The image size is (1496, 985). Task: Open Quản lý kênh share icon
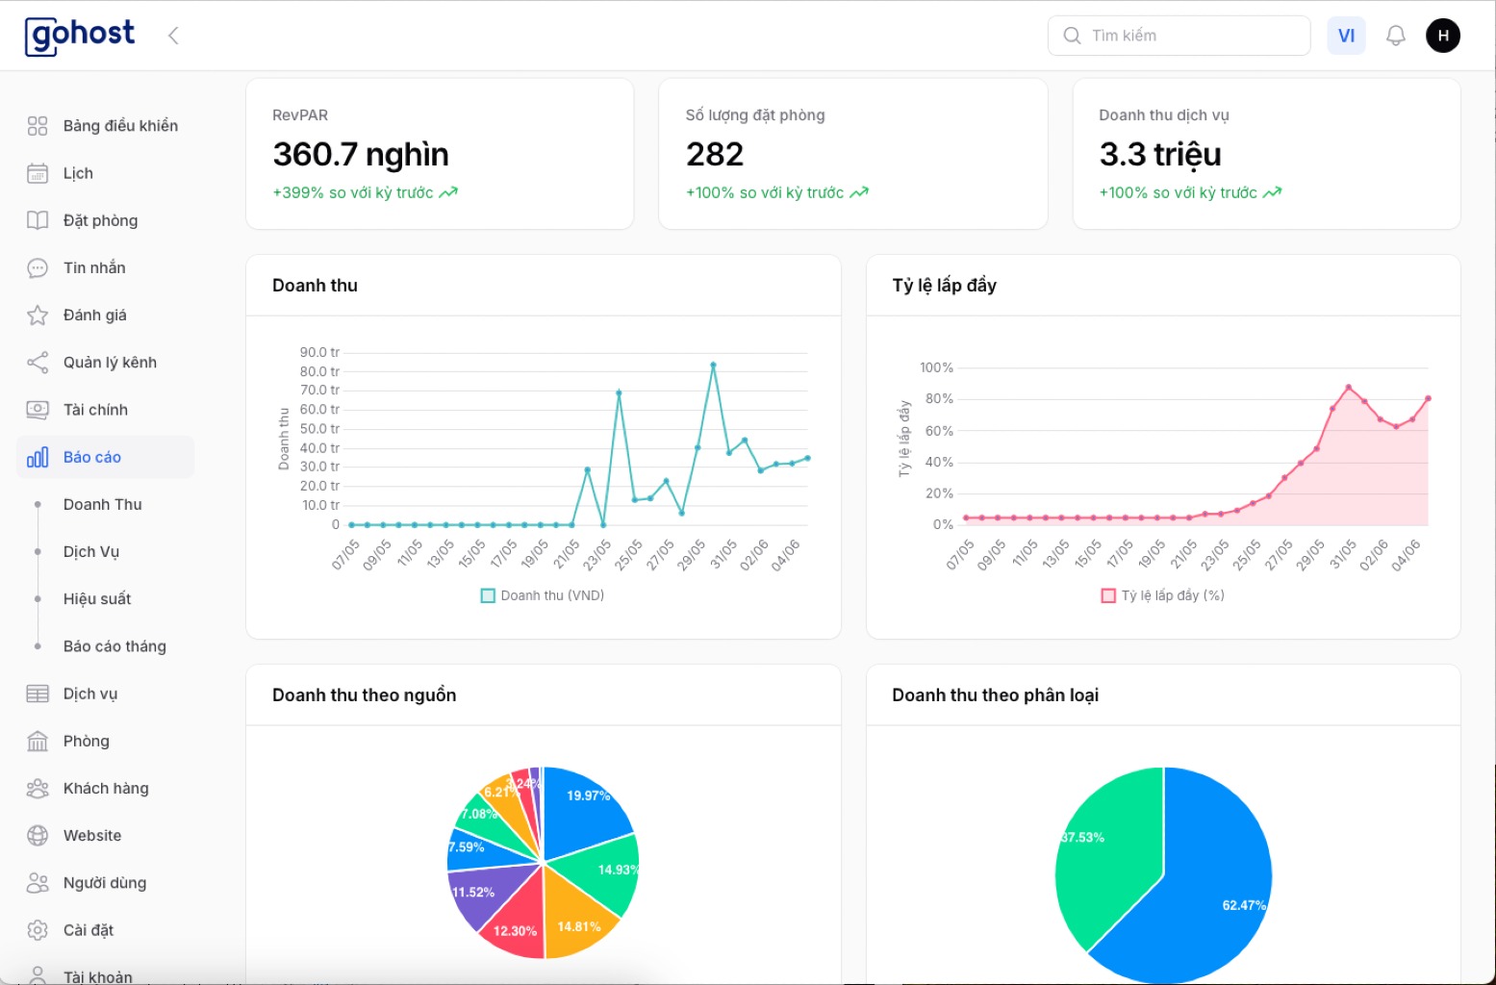38,363
